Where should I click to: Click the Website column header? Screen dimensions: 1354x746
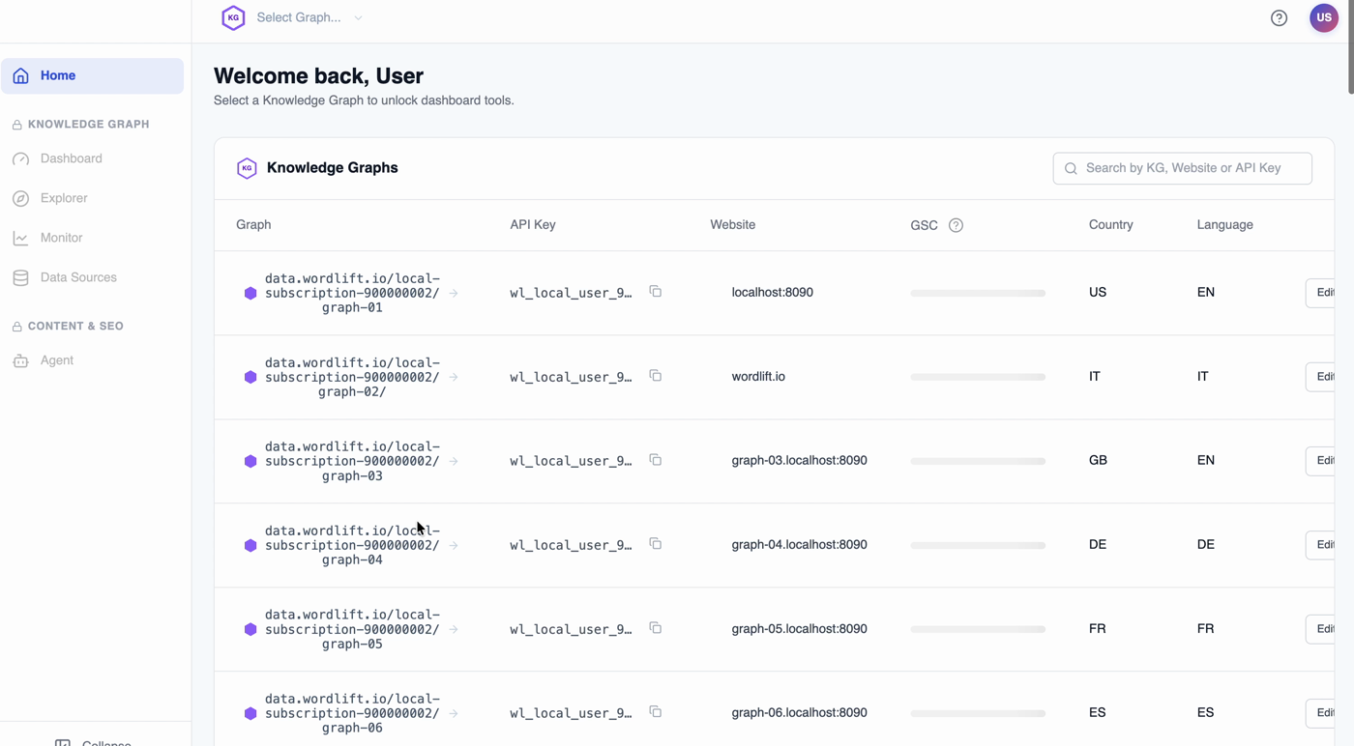click(732, 225)
